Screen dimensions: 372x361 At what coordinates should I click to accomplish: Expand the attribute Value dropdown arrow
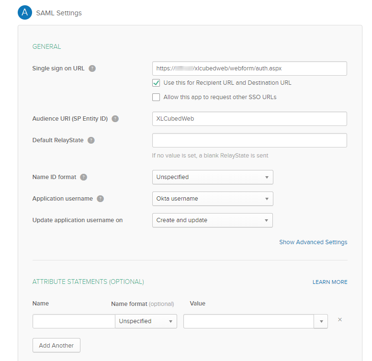321,321
